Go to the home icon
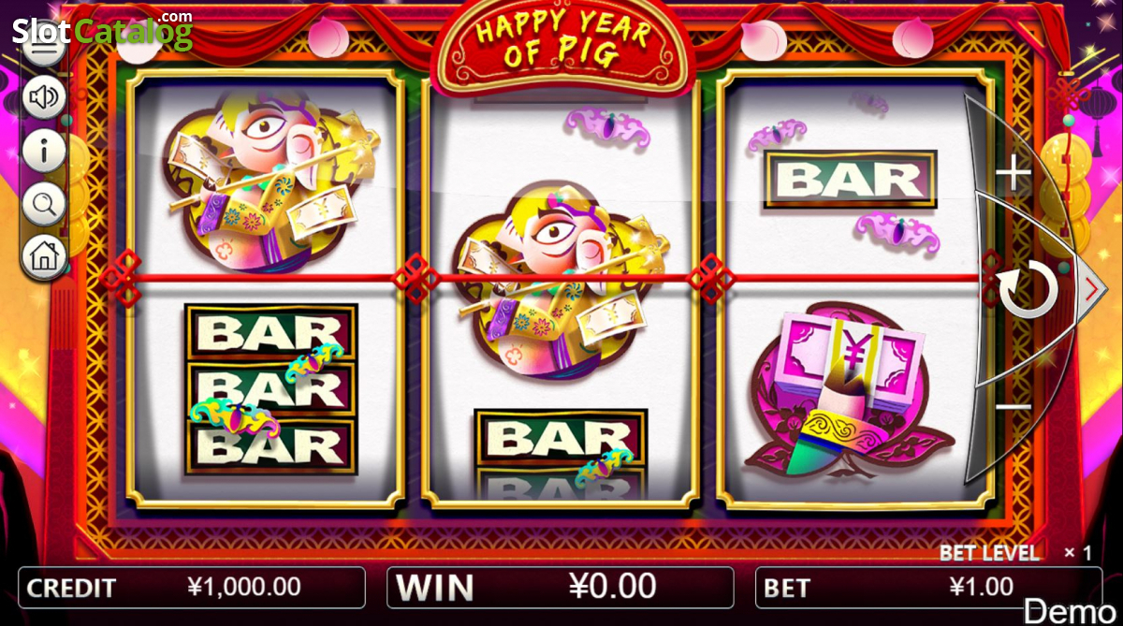The width and height of the screenshot is (1123, 626). point(44,255)
